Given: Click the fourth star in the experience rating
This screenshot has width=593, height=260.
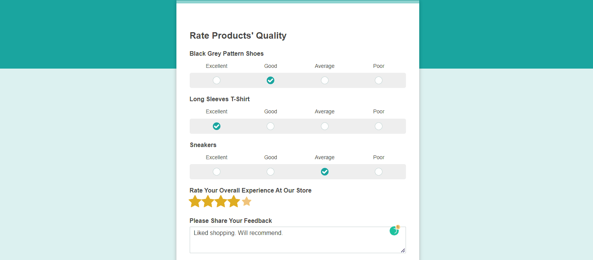Looking at the screenshot, I should tap(234, 202).
